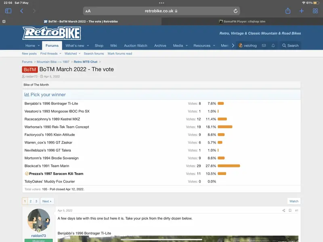Screen dimensions: 323x242
Task: Close the BoTM tab with the X icon
Action: [x=4, y=21]
